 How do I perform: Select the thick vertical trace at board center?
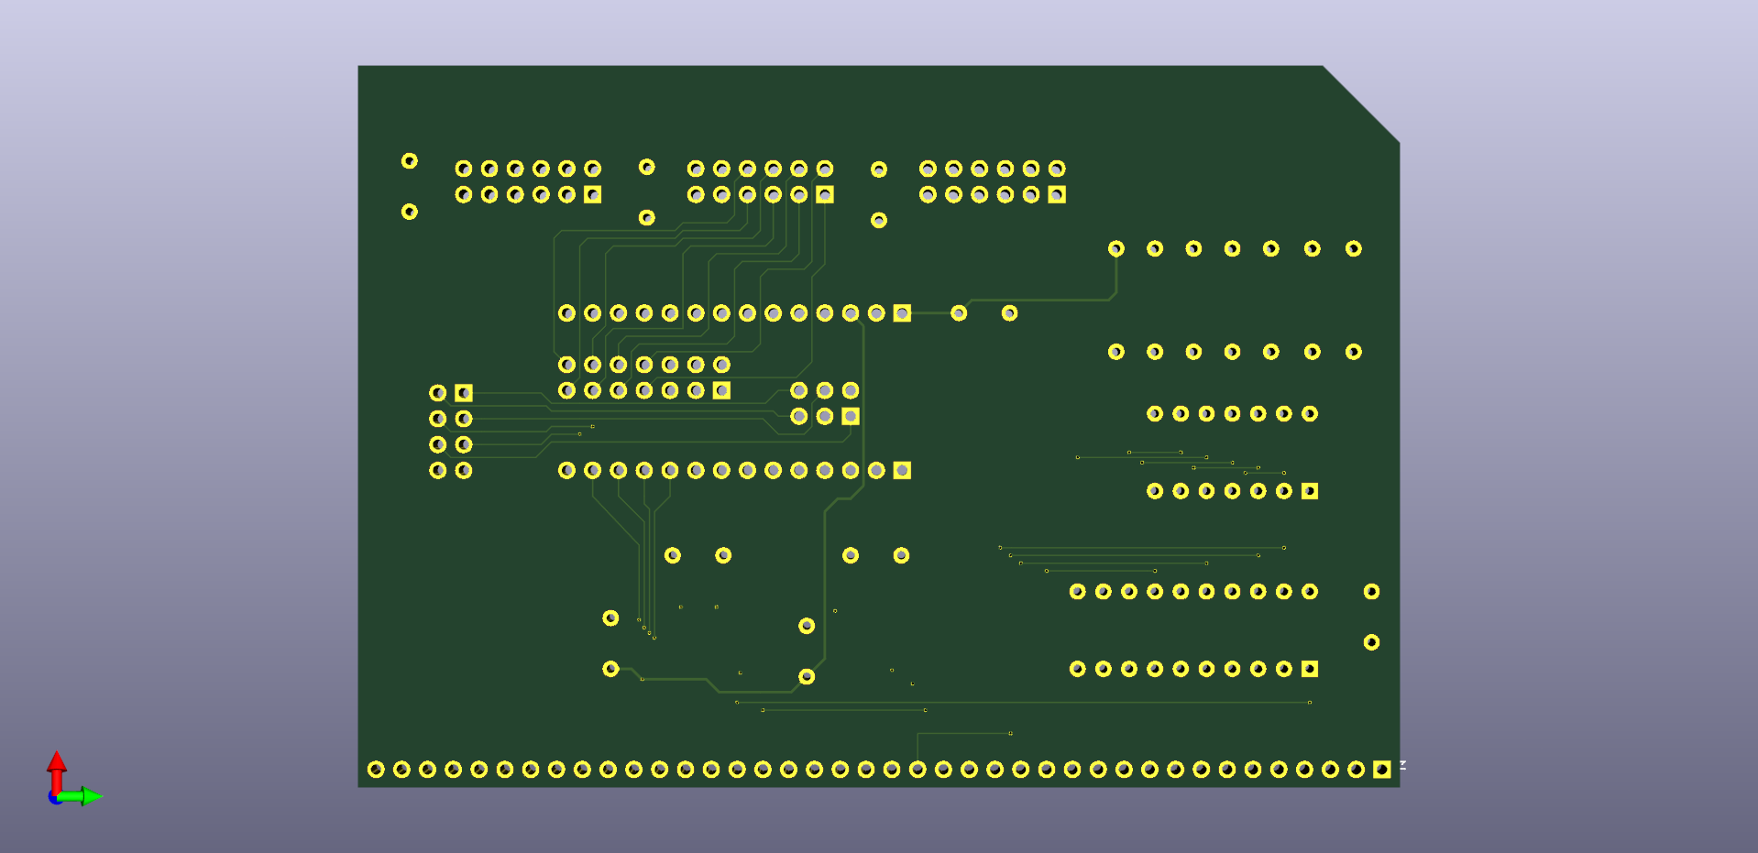coord(825,586)
